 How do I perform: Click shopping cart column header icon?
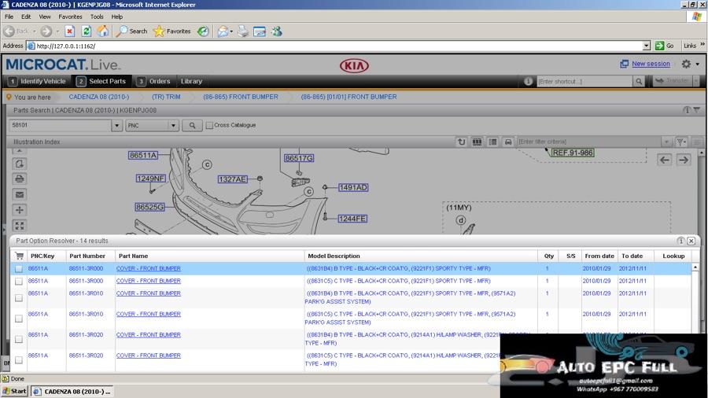click(20, 256)
